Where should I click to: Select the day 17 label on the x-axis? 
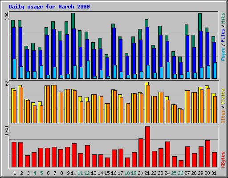point(120,173)
